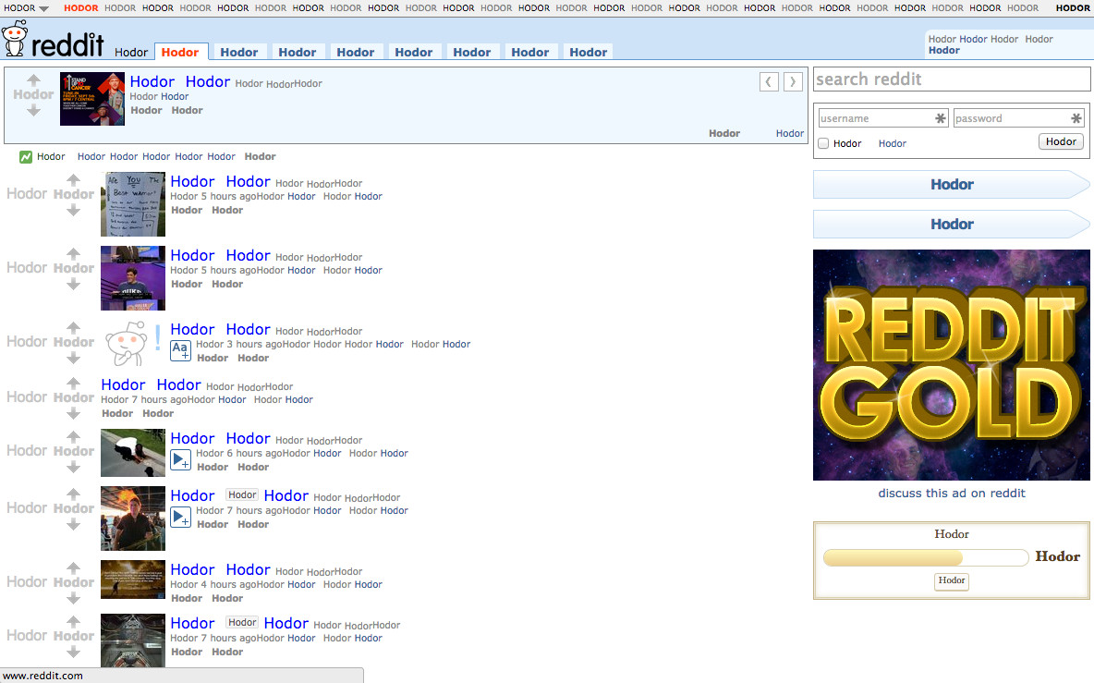Downvote the handwritten note post
This screenshot has height=683, width=1094.
click(x=73, y=210)
